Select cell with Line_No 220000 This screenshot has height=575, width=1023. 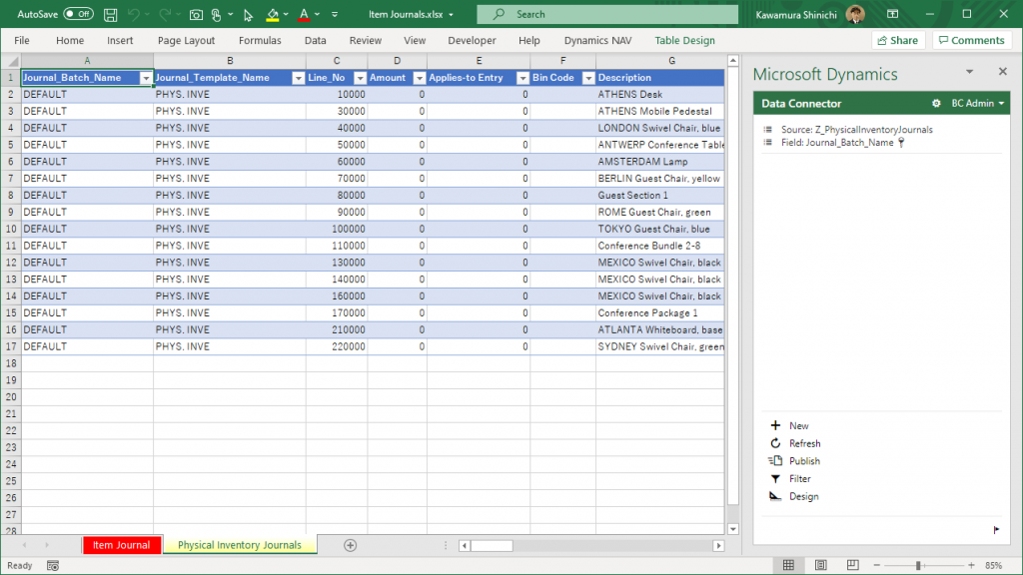tap(337, 346)
